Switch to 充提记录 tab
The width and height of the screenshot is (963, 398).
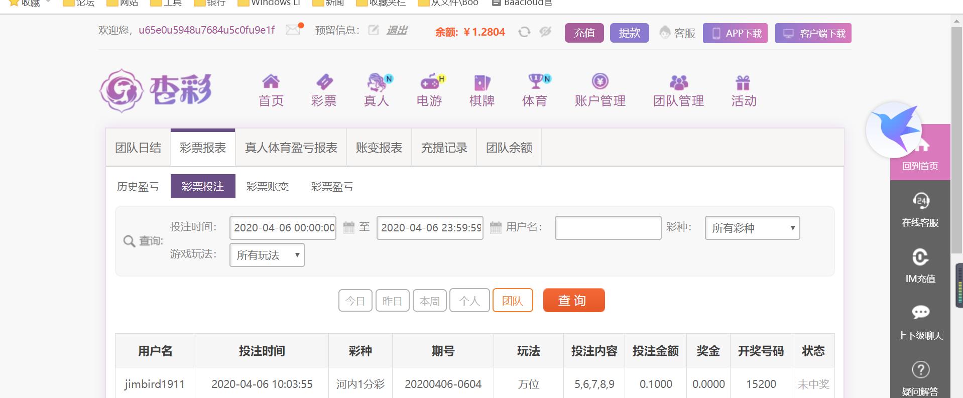pyautogui.click(x=444, y=148)
